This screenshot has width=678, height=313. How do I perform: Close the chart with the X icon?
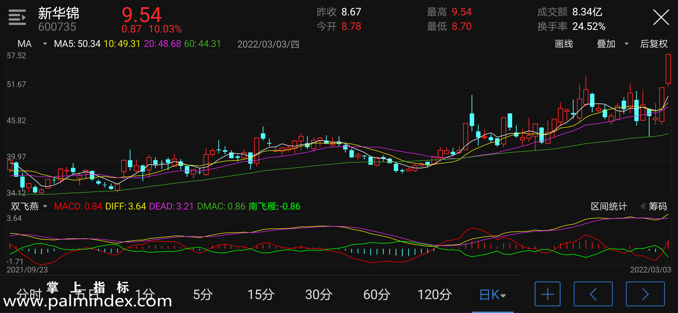[x=661, y=17]
